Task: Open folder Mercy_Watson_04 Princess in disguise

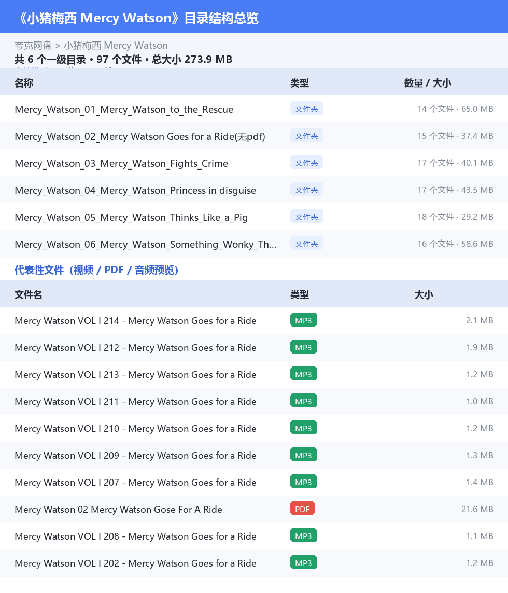Action: (135, 190)
